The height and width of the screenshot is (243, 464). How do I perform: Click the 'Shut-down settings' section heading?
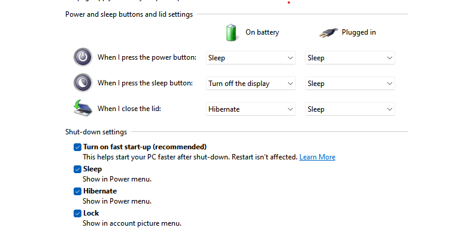96,131
